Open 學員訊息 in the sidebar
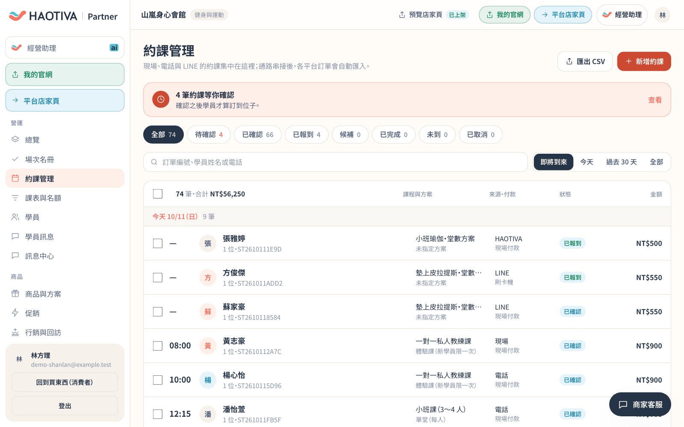684x427 pixels. (x=65, y=237)
